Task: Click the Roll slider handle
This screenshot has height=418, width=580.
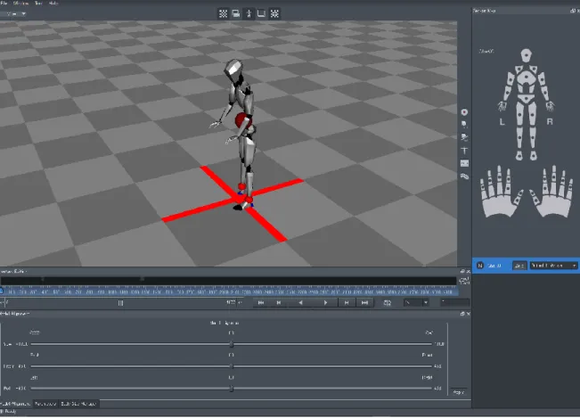Action: (x=232, y=389)
